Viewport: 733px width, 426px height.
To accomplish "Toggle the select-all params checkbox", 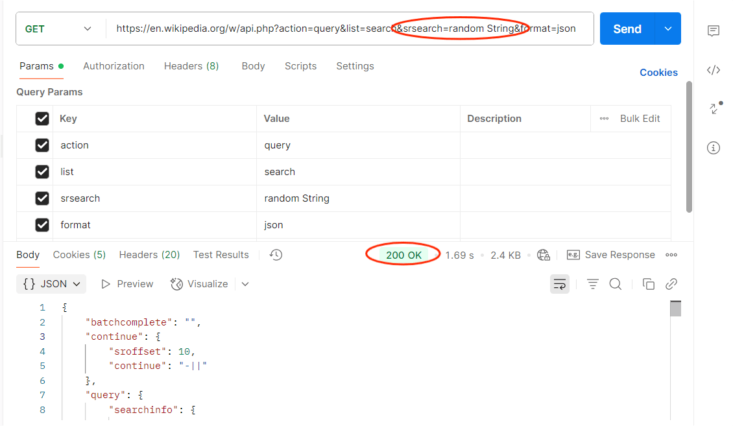I will [x=42, y=119].
